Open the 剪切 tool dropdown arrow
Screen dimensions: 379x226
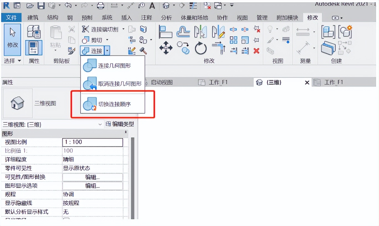(107, 40)
